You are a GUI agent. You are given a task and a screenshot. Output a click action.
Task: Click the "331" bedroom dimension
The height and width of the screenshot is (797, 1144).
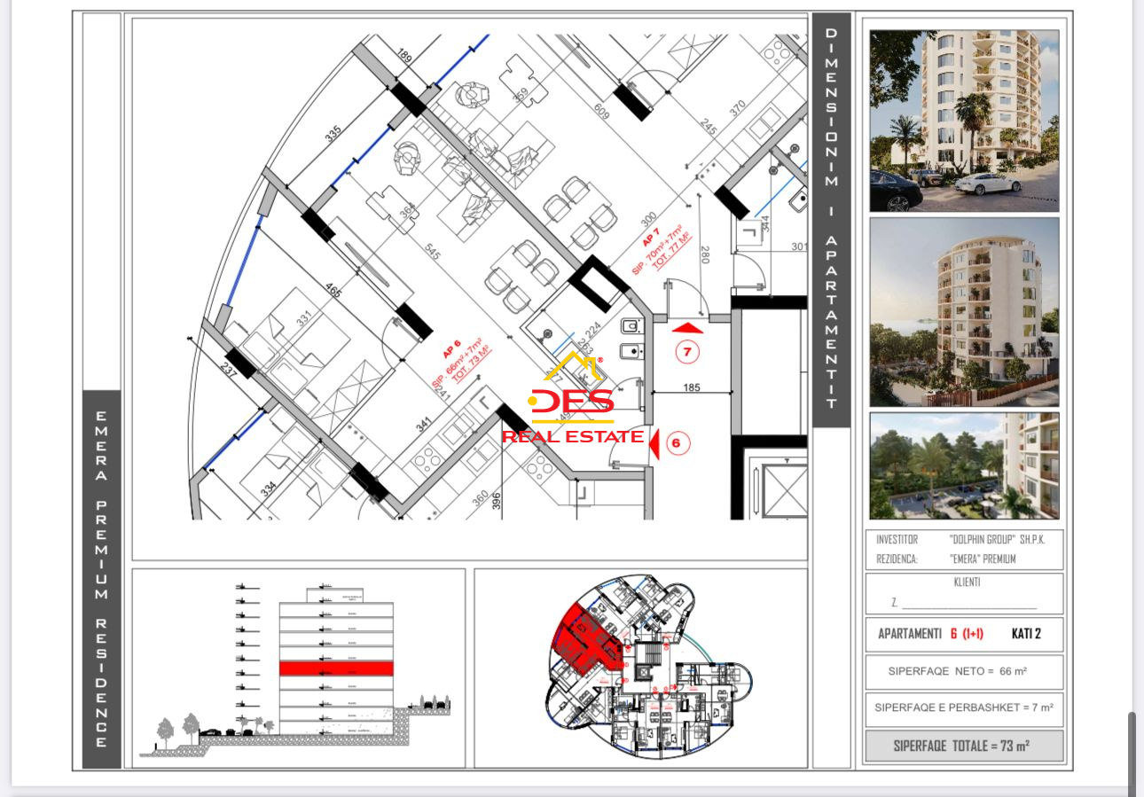[x=302, y=316]
